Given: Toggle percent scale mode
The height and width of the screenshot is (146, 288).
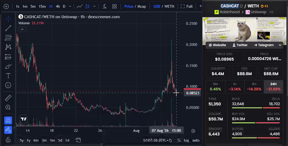Looking at the screenshot, I should pyautogui.click(x=179, y=140).
